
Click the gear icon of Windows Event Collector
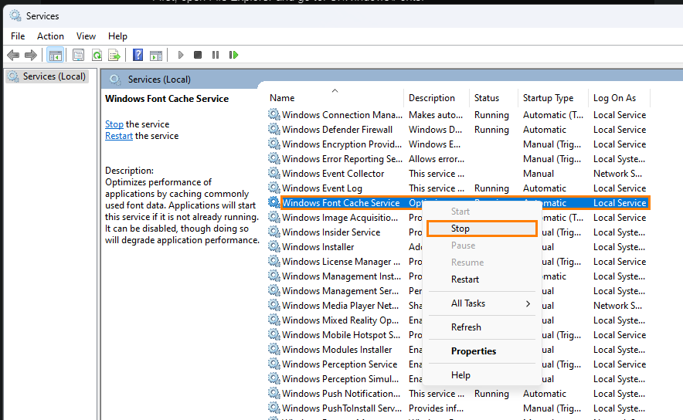click(274, 173)
